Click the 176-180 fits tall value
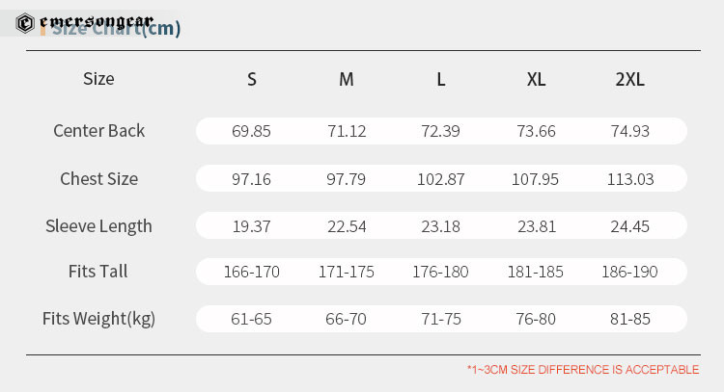Viewport: 724px width, 392px height. pyautogui.click(x=440, y=272)
